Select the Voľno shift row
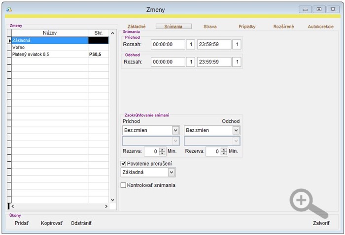345x235 pixels. (60, 47)
